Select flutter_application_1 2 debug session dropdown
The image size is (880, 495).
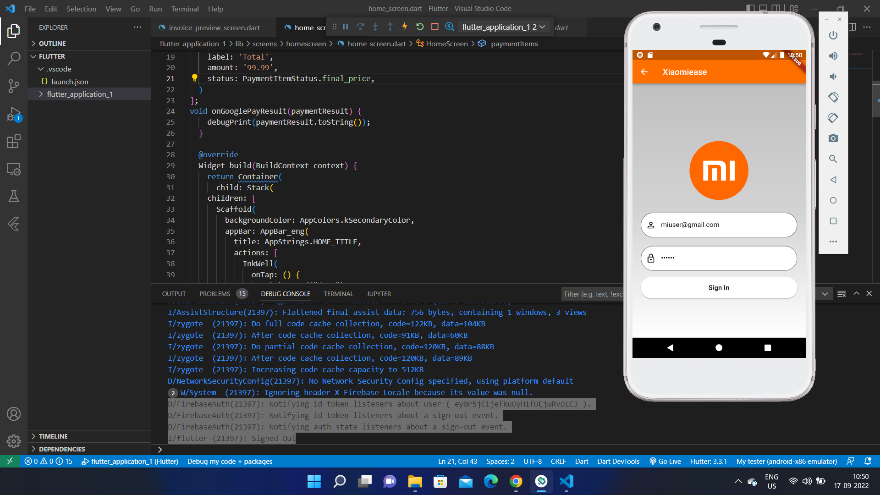coord(504,27)
